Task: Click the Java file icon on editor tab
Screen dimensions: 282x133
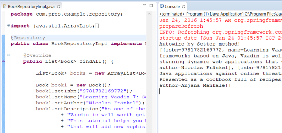Action: (x=5, y=7)
